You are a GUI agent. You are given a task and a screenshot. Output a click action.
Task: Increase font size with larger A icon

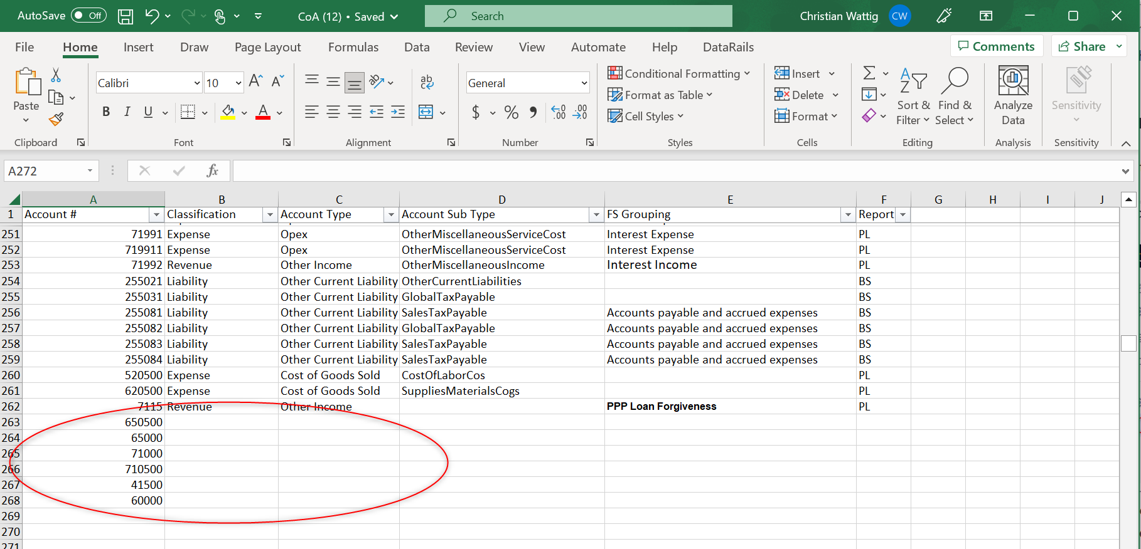255,81
